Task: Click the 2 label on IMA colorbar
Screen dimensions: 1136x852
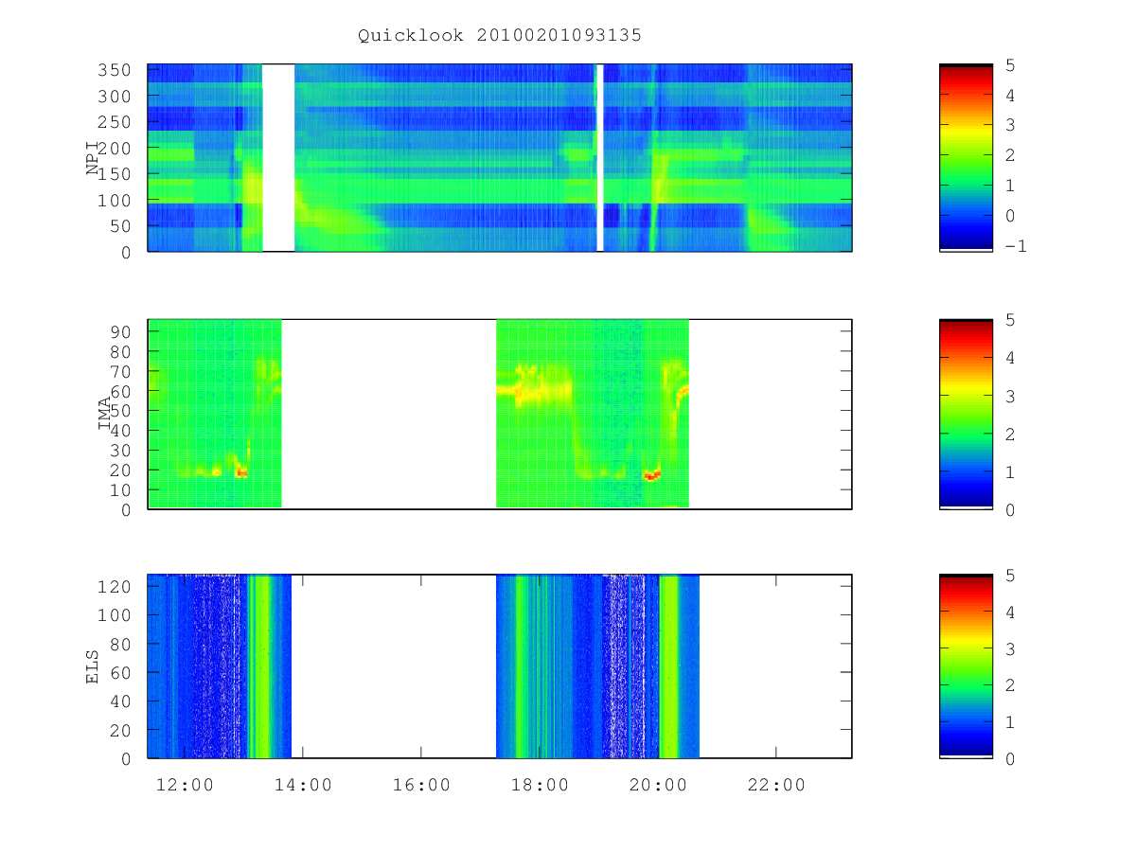Action: (x=1010, y=434)
